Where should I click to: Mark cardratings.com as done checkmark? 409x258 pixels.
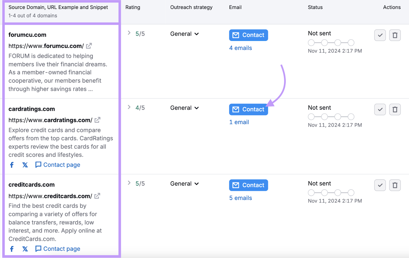pyautogui.click(x=380, y=109)
